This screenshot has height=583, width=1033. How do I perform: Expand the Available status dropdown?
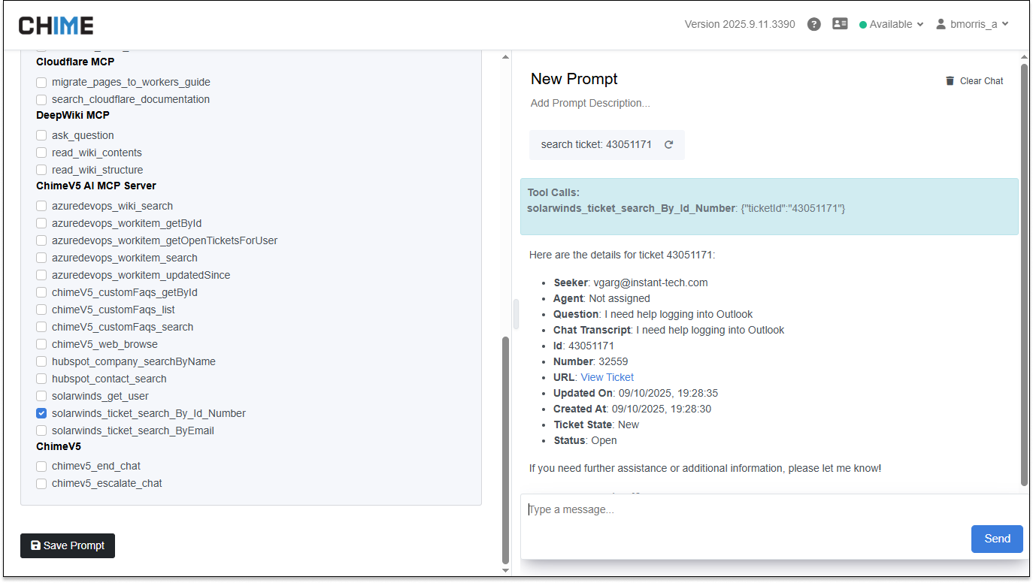[892, 24]
